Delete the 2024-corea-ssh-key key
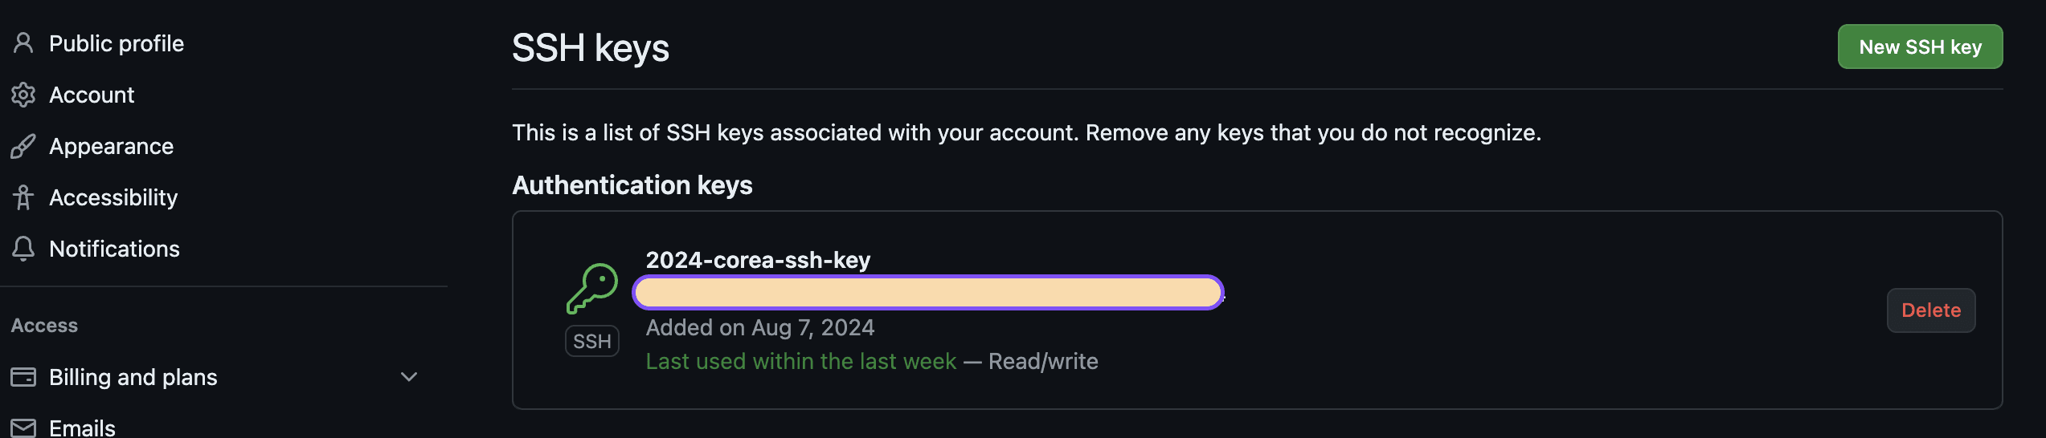2046x438 pixels. 1930,310
